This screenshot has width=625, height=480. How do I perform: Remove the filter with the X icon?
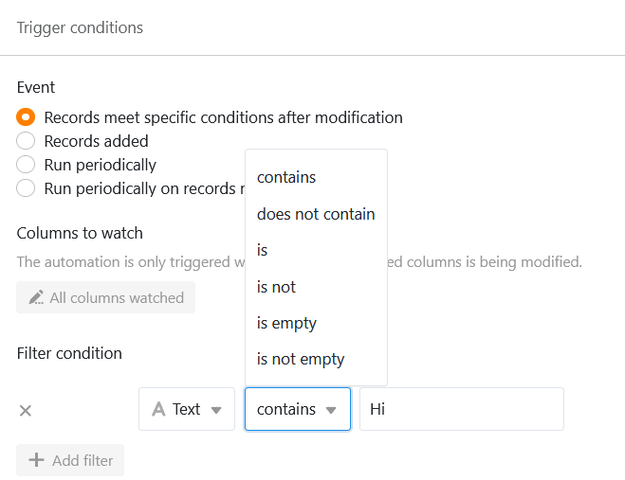pyautogui.click(x=26, y=410)
